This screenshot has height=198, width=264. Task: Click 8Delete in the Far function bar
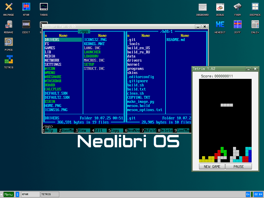pyautogui.click(x=165, y=130)
